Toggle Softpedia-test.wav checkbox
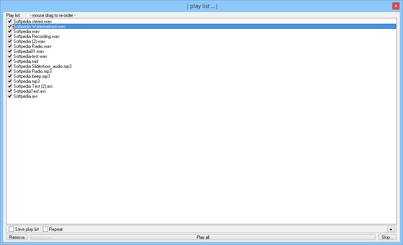The image size is (403, 245). coord(10,56)
